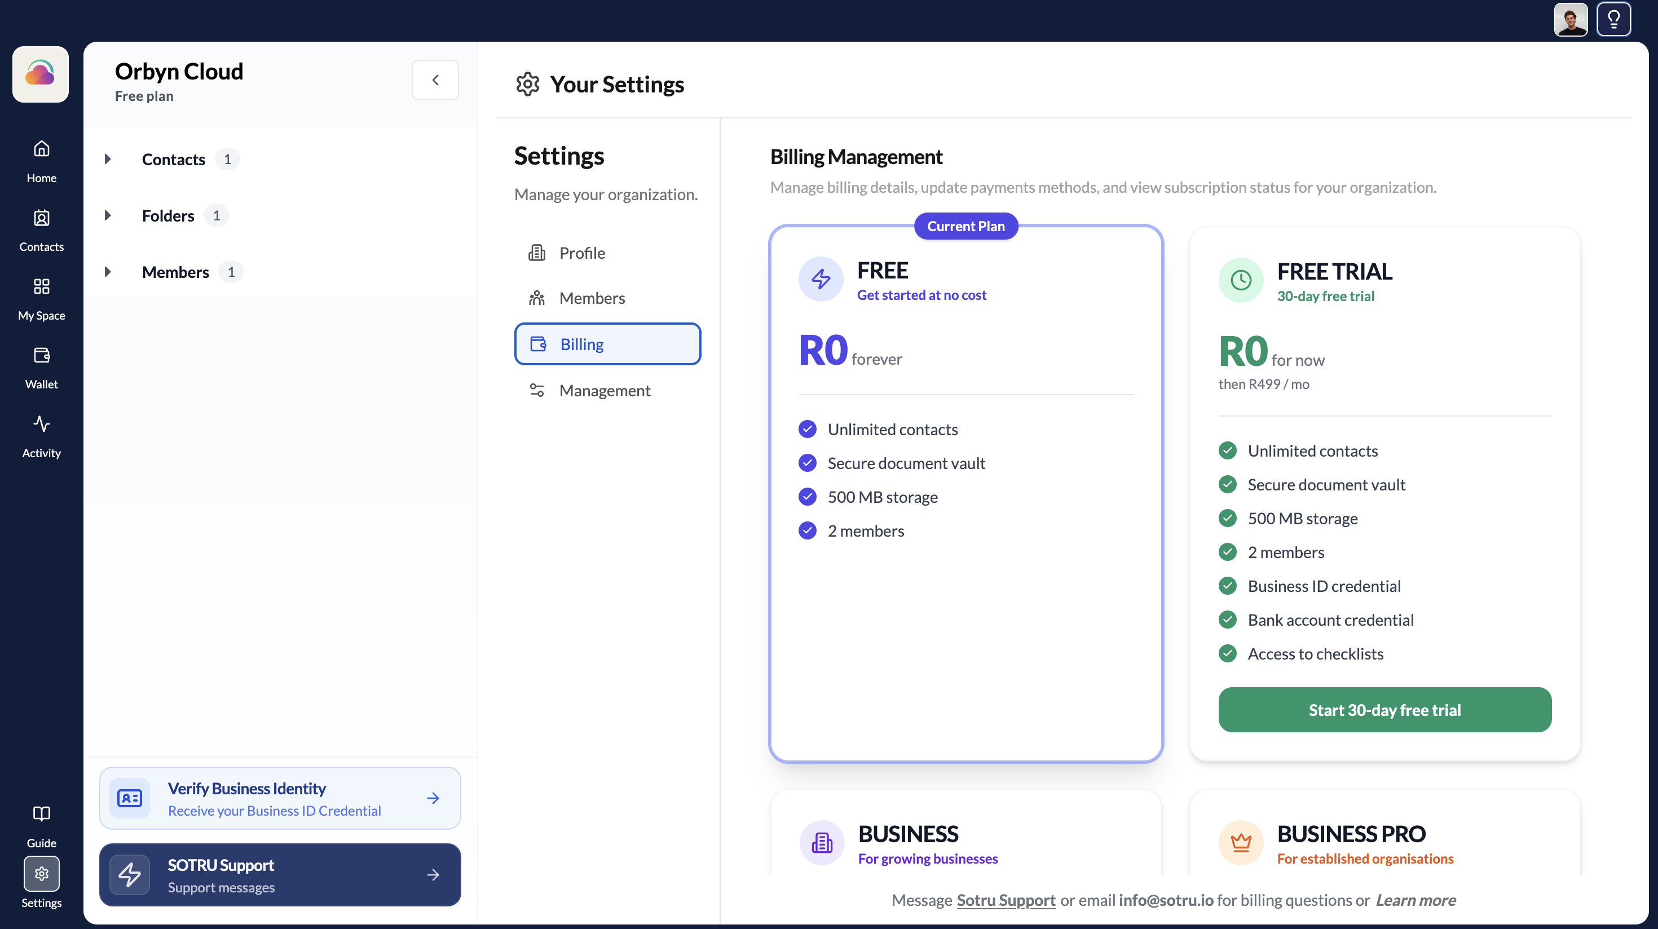Viewport: 1658px width, 929px height.
Task: Expand the Contacts tree row
Action: tap(108, 159)
